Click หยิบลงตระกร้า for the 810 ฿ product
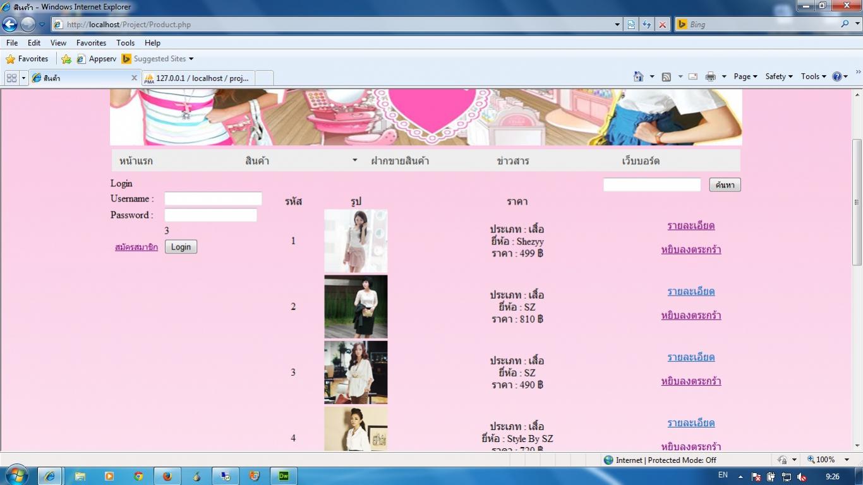 coord(691,315)
